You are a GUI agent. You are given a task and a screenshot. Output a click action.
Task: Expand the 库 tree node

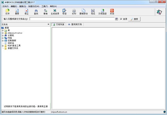pyautogui.click(x=3, y=30)
